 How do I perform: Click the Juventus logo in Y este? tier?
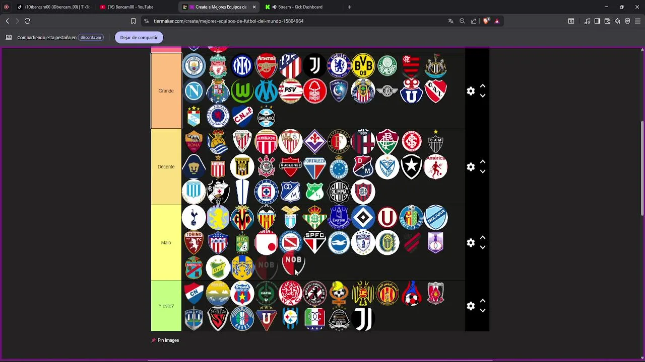pos(363,319)
